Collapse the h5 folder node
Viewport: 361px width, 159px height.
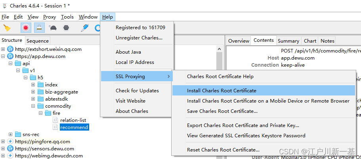[25, 77]
